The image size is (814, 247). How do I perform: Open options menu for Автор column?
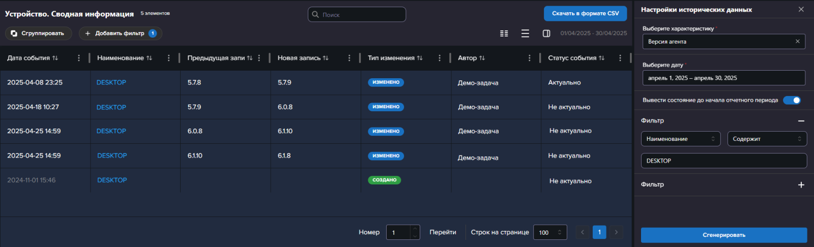tap(530, 58)
